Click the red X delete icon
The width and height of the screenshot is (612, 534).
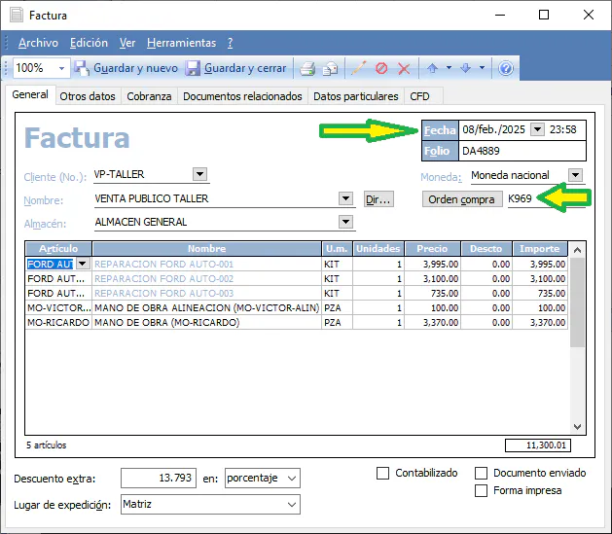tap(404, 68)
